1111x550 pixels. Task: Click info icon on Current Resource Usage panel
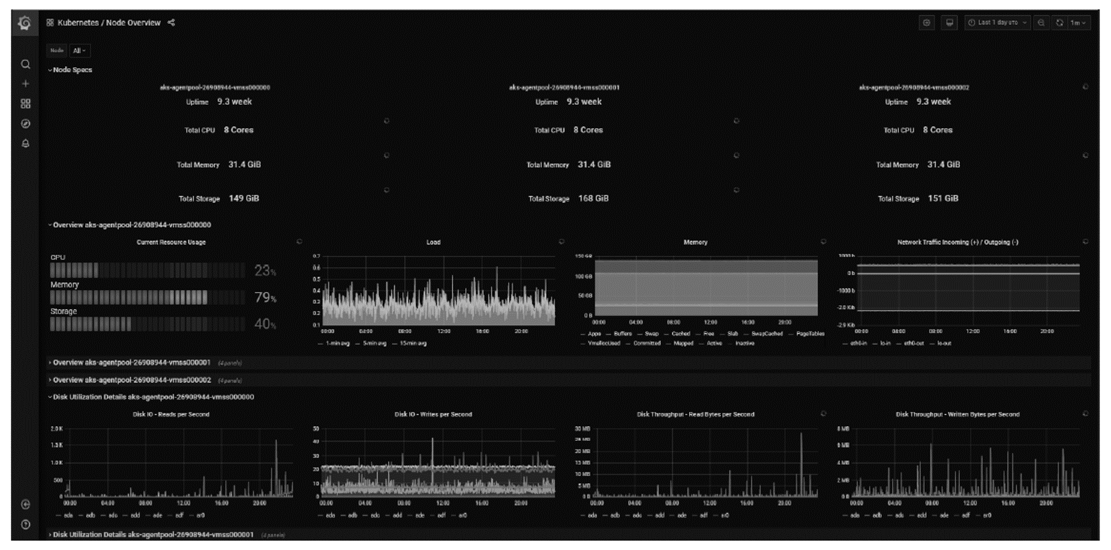[299, 241]
